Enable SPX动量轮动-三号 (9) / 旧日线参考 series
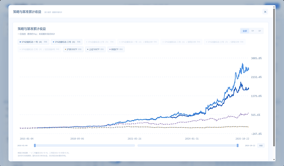The height and width of the screenshot is (166, 284). click(x=40, y=49)
